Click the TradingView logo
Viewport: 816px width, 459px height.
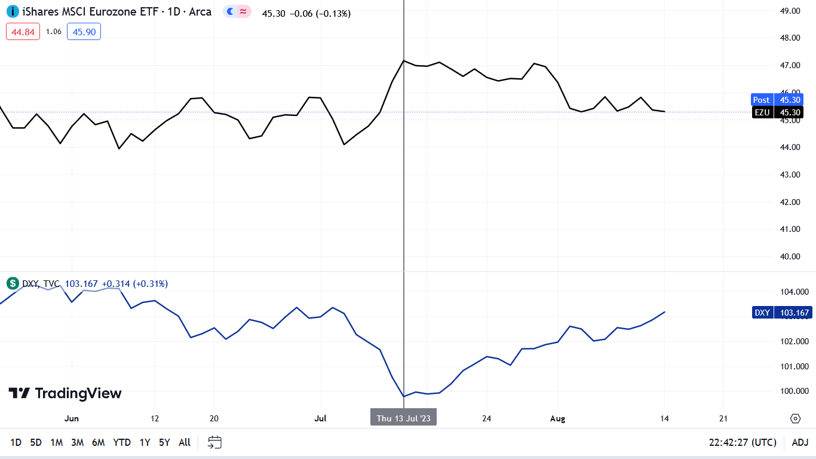click(65, 393)
